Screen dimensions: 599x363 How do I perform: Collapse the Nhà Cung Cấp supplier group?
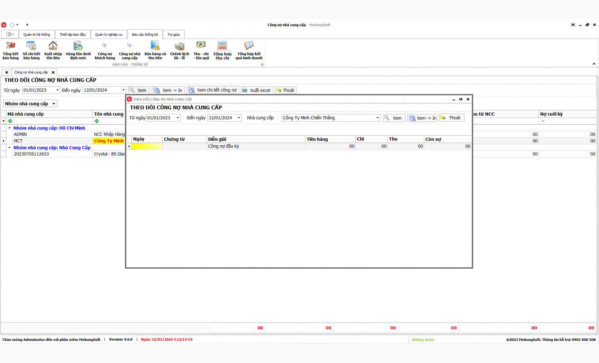(x=10, y=148)
